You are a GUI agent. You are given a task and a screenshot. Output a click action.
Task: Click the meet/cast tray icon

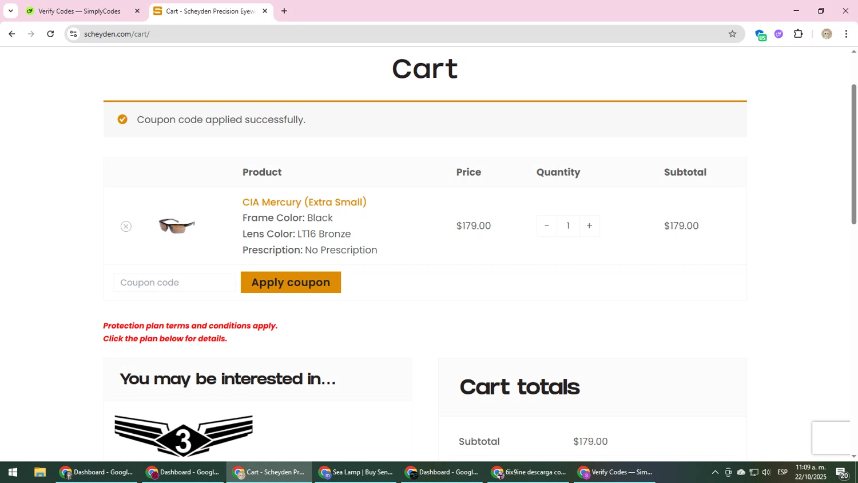coord(728,472)
